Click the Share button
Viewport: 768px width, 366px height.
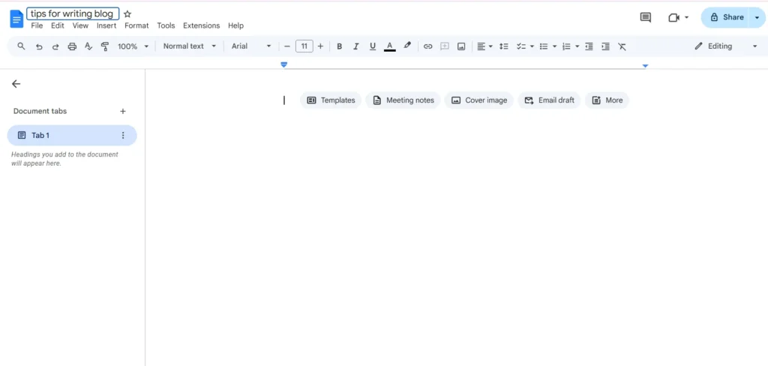click(726, 17)
